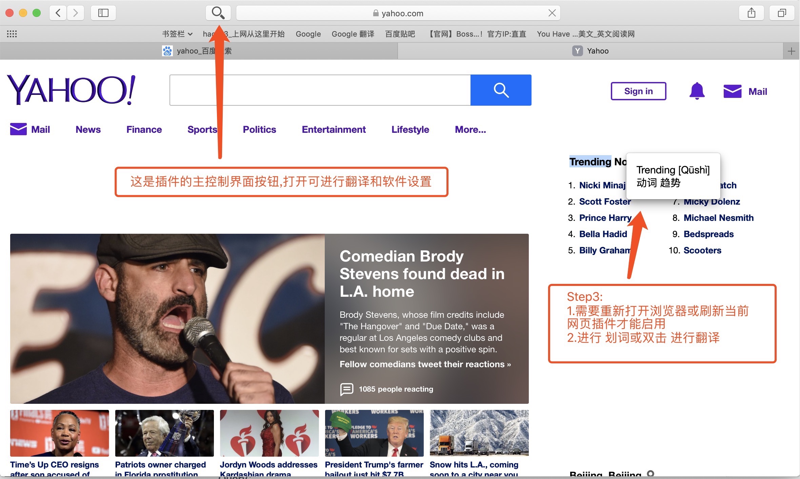Open trending topic Bedspreads
Screen dimensions: 800x479
point(708,234)
